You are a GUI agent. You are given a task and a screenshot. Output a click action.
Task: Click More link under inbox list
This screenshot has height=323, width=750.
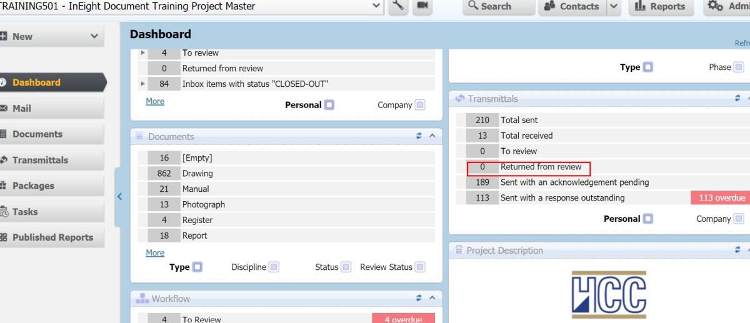click(x=155, y=101)
